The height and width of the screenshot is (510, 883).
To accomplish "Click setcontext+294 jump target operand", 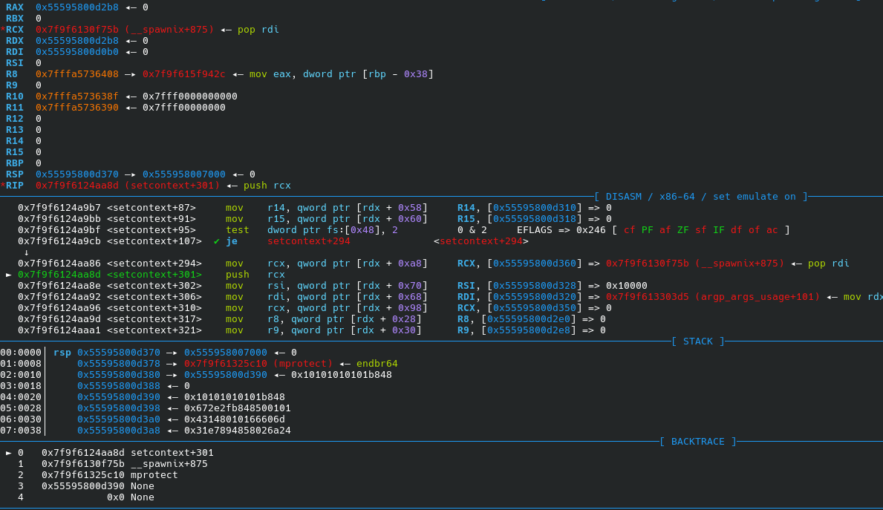I will [x=309, y=241].
